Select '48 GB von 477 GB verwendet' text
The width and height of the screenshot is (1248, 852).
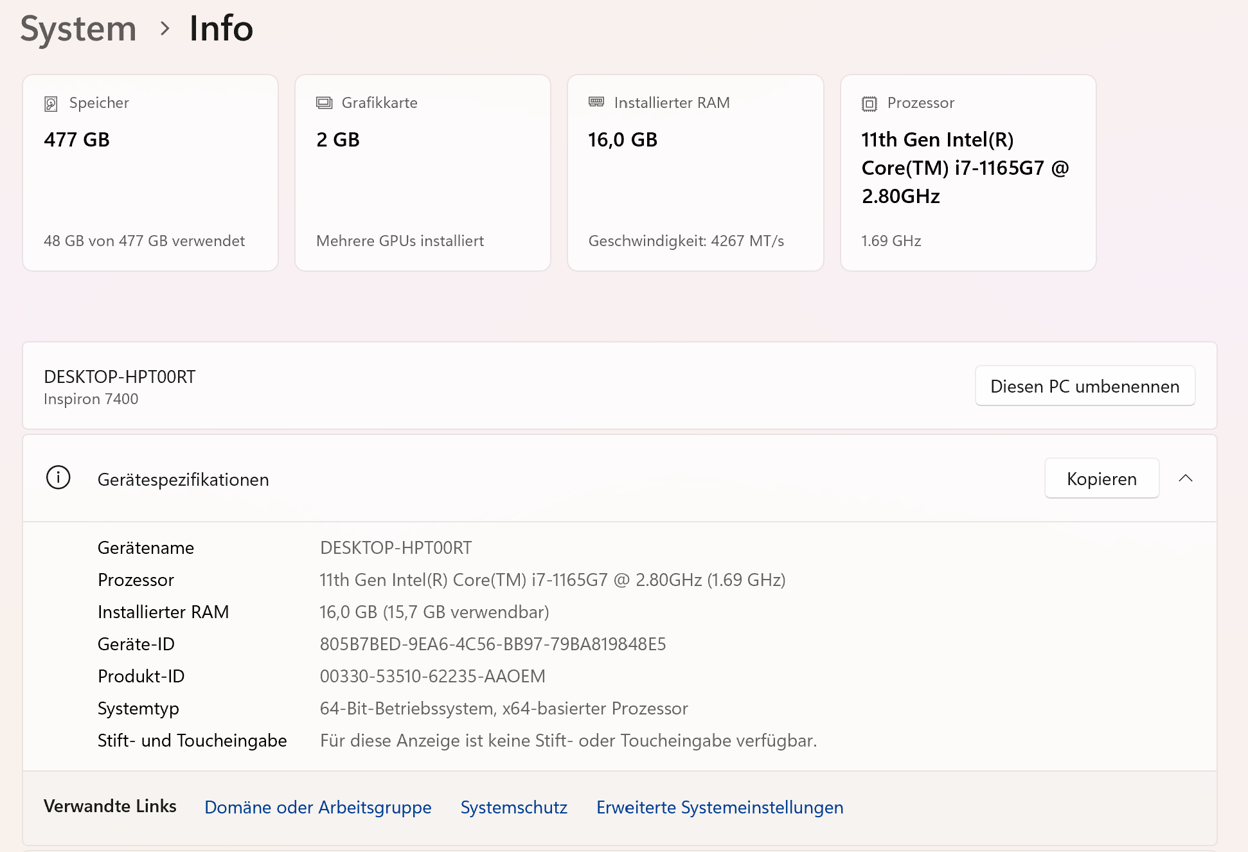coord(144,241)
